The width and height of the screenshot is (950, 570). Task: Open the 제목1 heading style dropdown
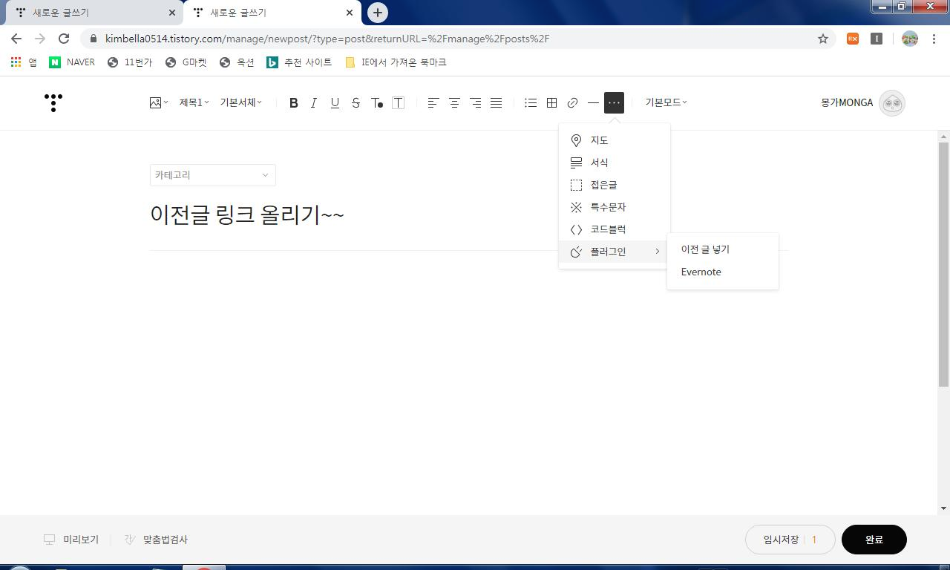click(x=194, y=102)
